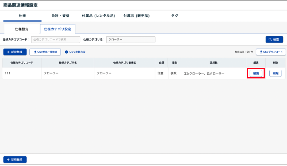This screenshot has height=166, width=287.
Task: Select the 仕様 main tab
Action: tap(22, 16)
